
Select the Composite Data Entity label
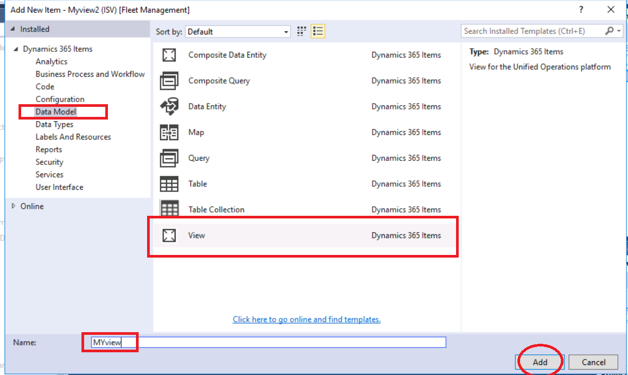(227, 55)
